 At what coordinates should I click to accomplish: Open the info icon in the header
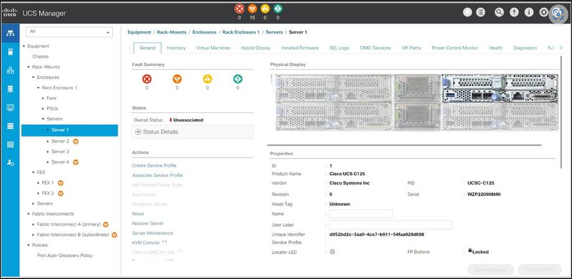(x=529, y=12)
